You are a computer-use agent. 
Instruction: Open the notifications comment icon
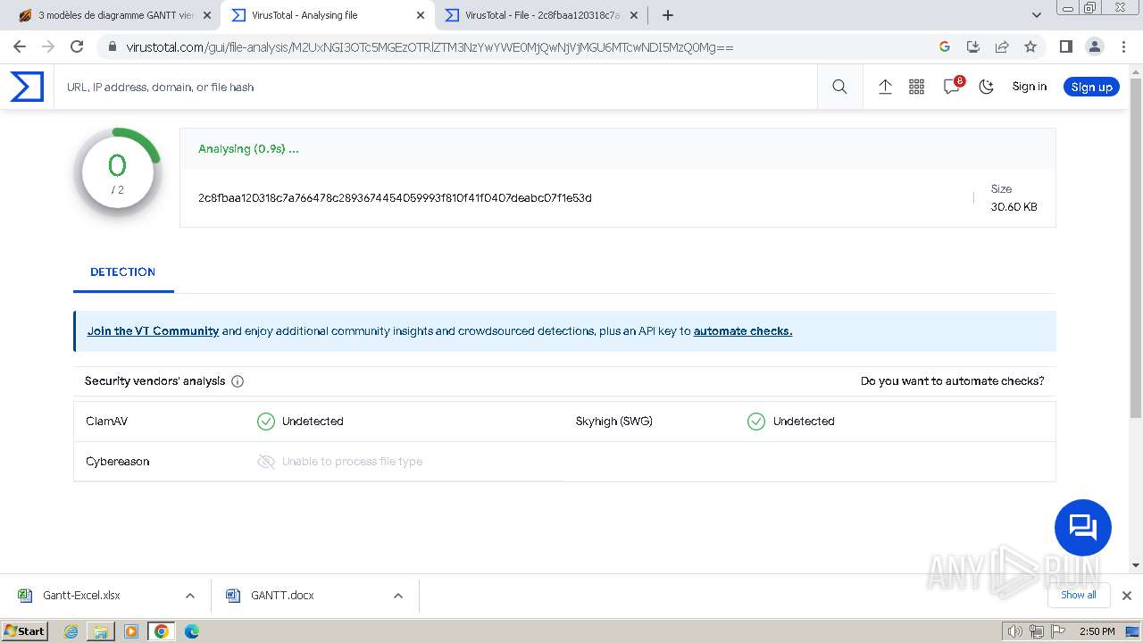(952, 87)
